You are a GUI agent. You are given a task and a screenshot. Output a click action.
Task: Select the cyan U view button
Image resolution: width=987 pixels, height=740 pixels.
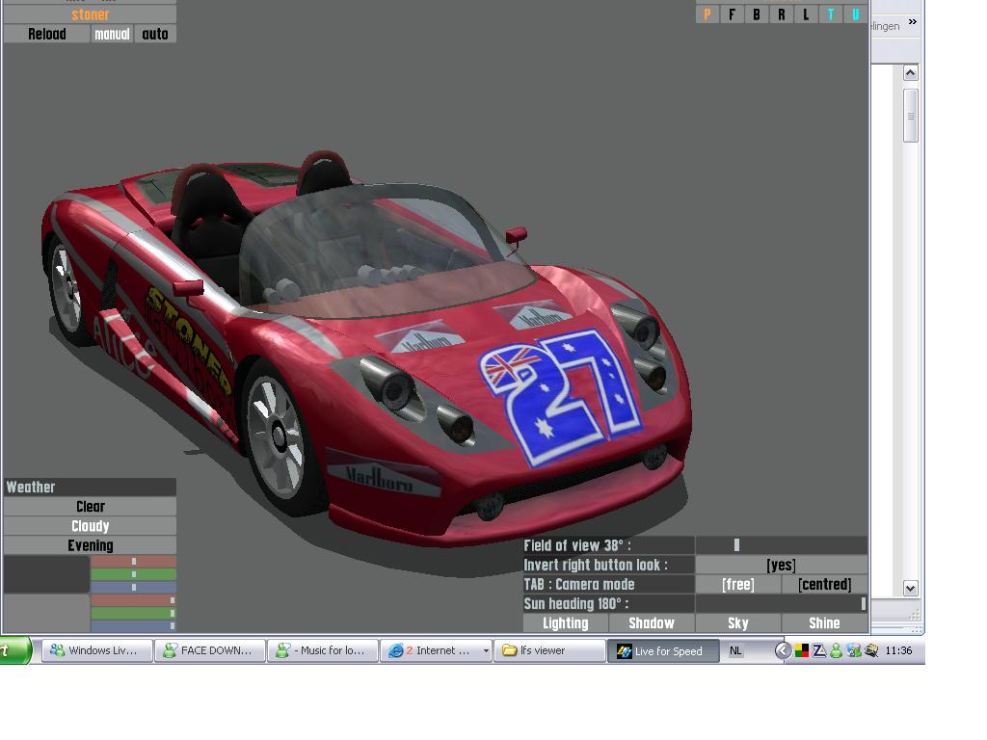pos(856,13)
